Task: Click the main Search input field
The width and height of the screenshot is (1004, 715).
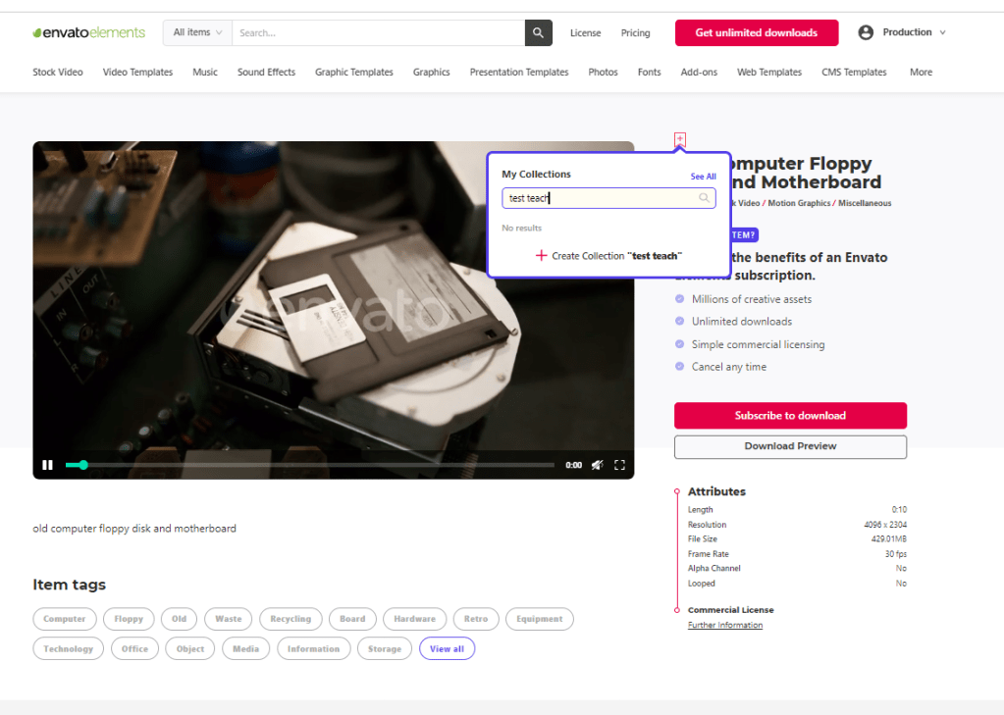Action: [379, 32]
